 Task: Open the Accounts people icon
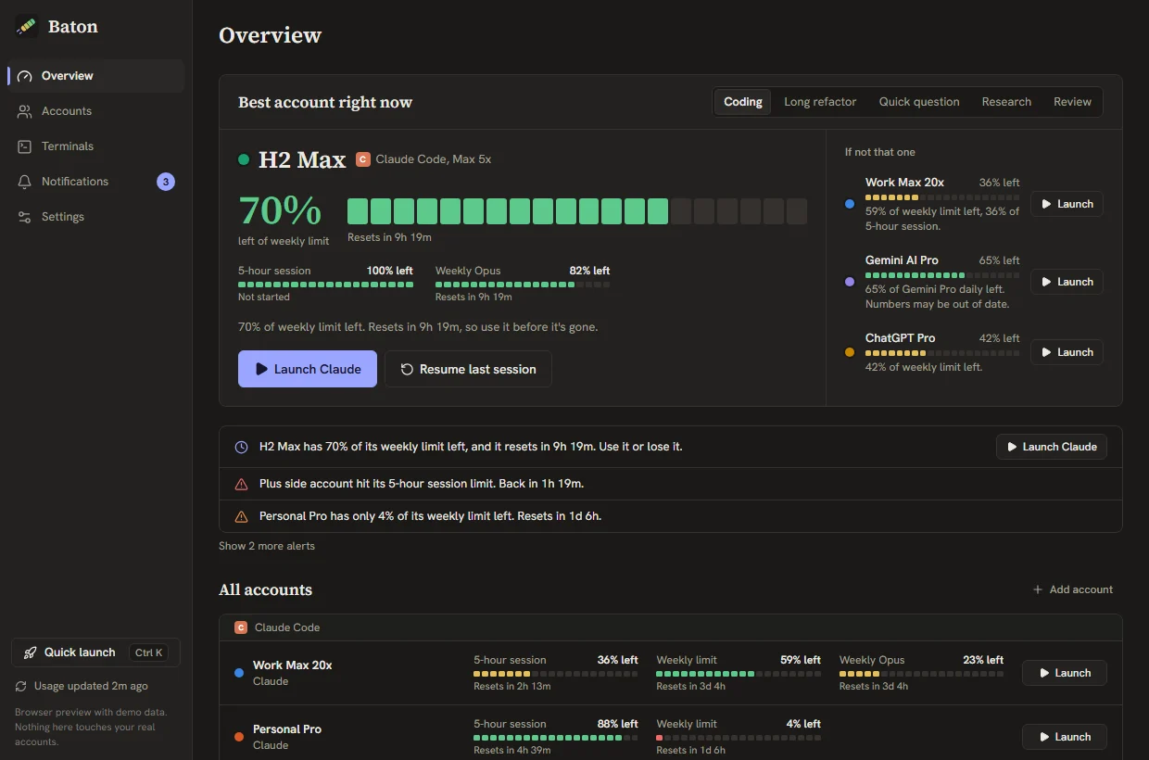[24, 111]
